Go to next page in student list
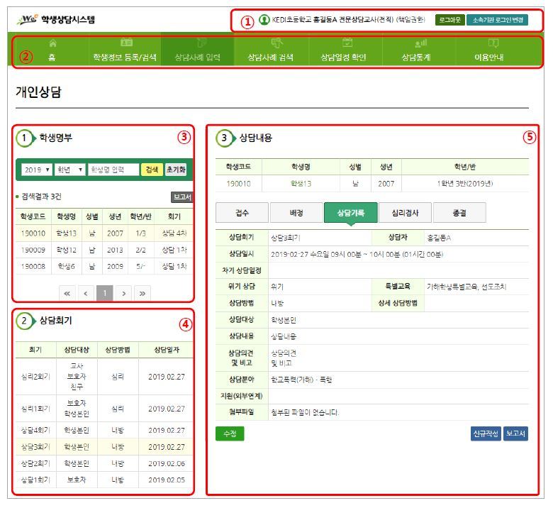This screenshot has width=553, height=508. point(123,292)
